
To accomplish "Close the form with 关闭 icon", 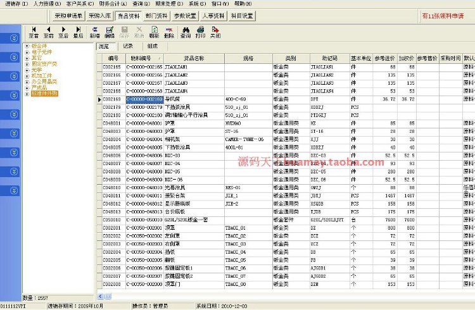I will click(x=215, y=32).
